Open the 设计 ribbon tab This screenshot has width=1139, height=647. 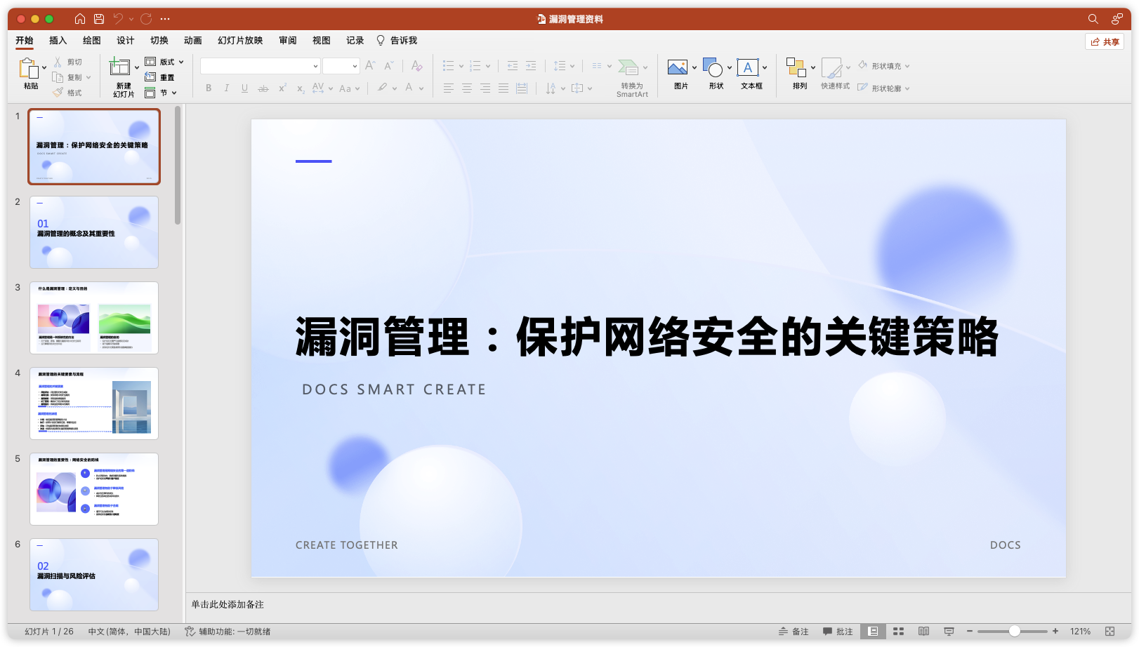tap(125, 40)
